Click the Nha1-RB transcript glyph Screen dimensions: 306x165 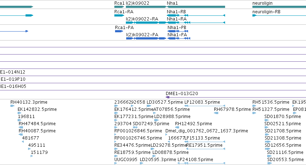pos(196,15)
